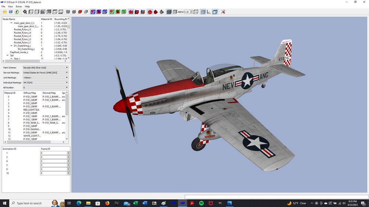
Task: Click the save floppy disk icon
Action: tap(11, 12)
